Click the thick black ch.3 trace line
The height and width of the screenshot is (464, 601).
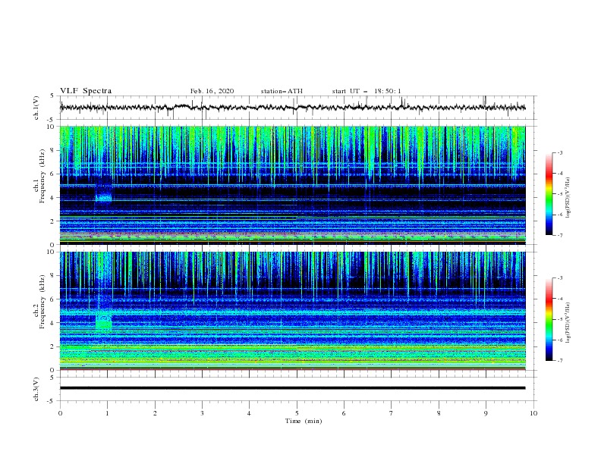(x=292, y=388)
